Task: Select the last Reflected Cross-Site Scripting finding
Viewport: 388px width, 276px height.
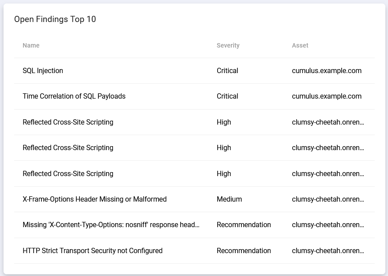Action: [x=68, y=173]
